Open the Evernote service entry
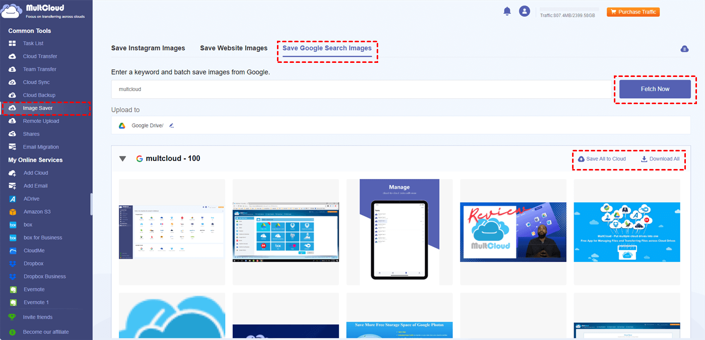Image resolution: width=705 pixels, height=340 pixels. (34, 289)
